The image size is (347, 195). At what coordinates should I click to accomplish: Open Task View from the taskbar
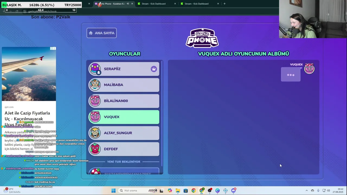(x=162, y=191)
